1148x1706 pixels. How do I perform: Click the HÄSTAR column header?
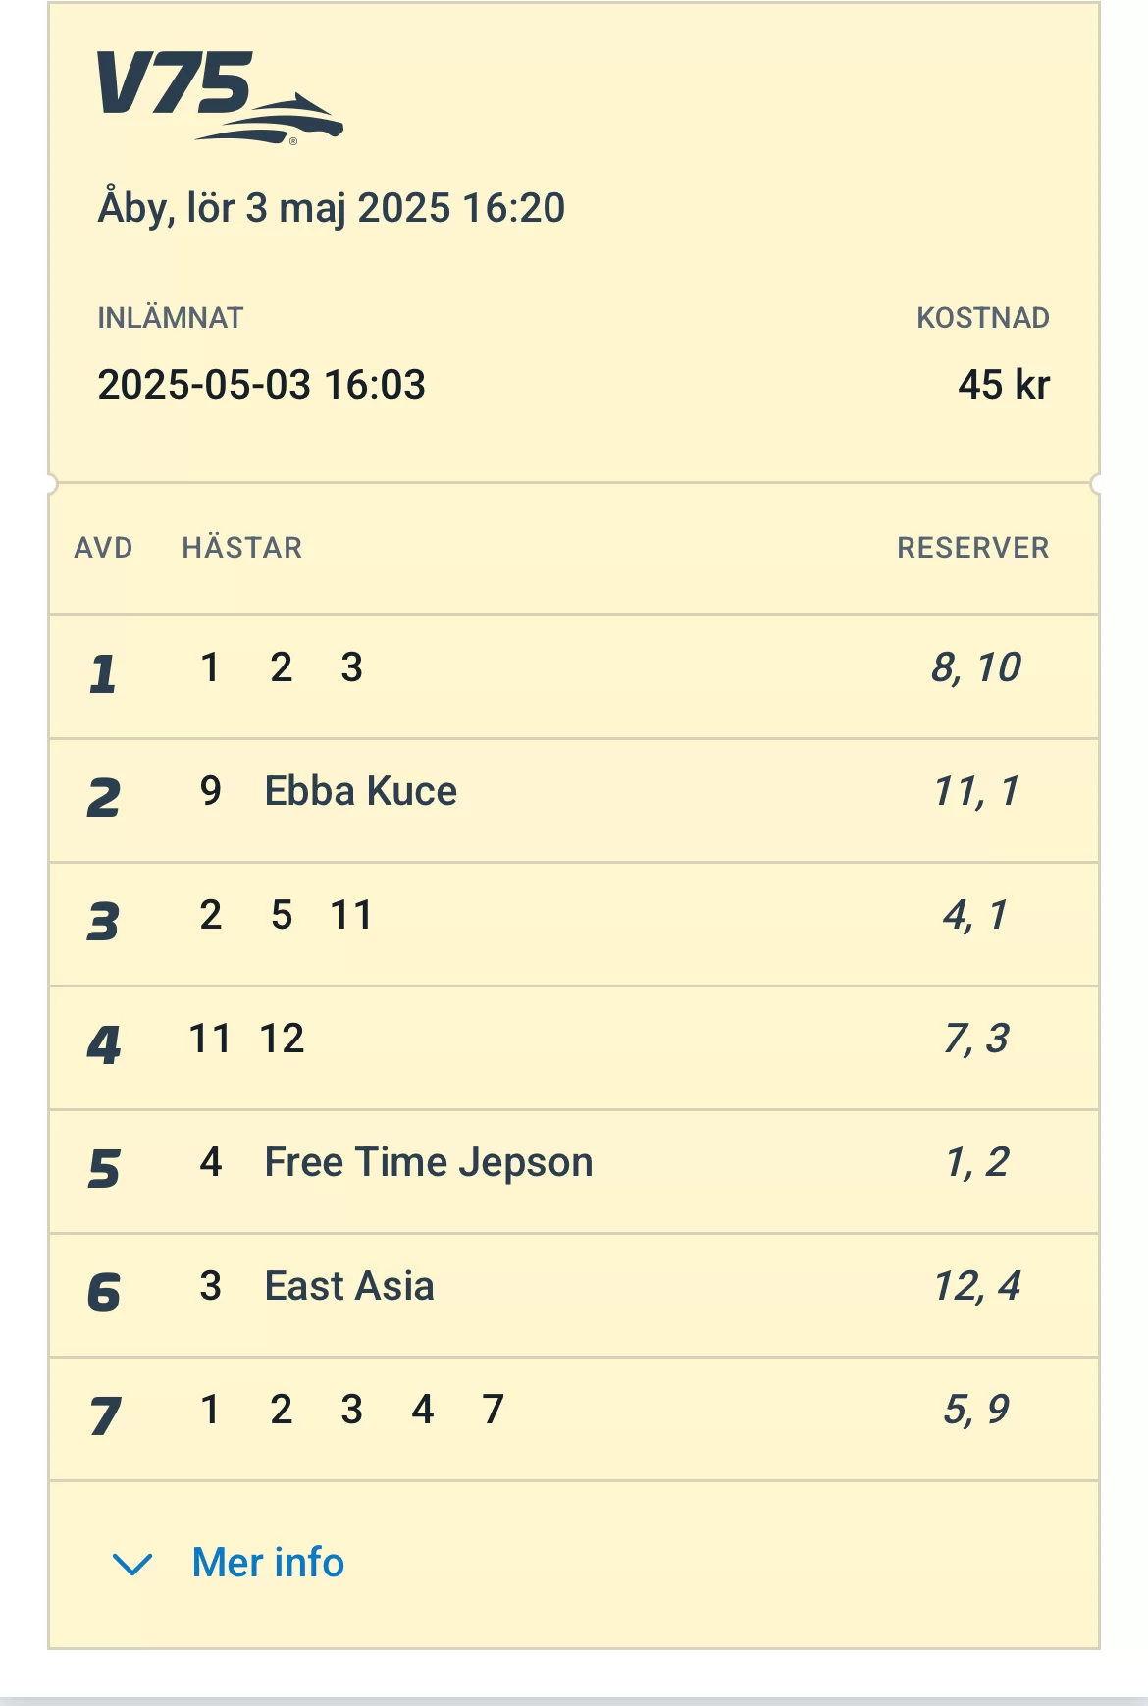tap(242, 548)
